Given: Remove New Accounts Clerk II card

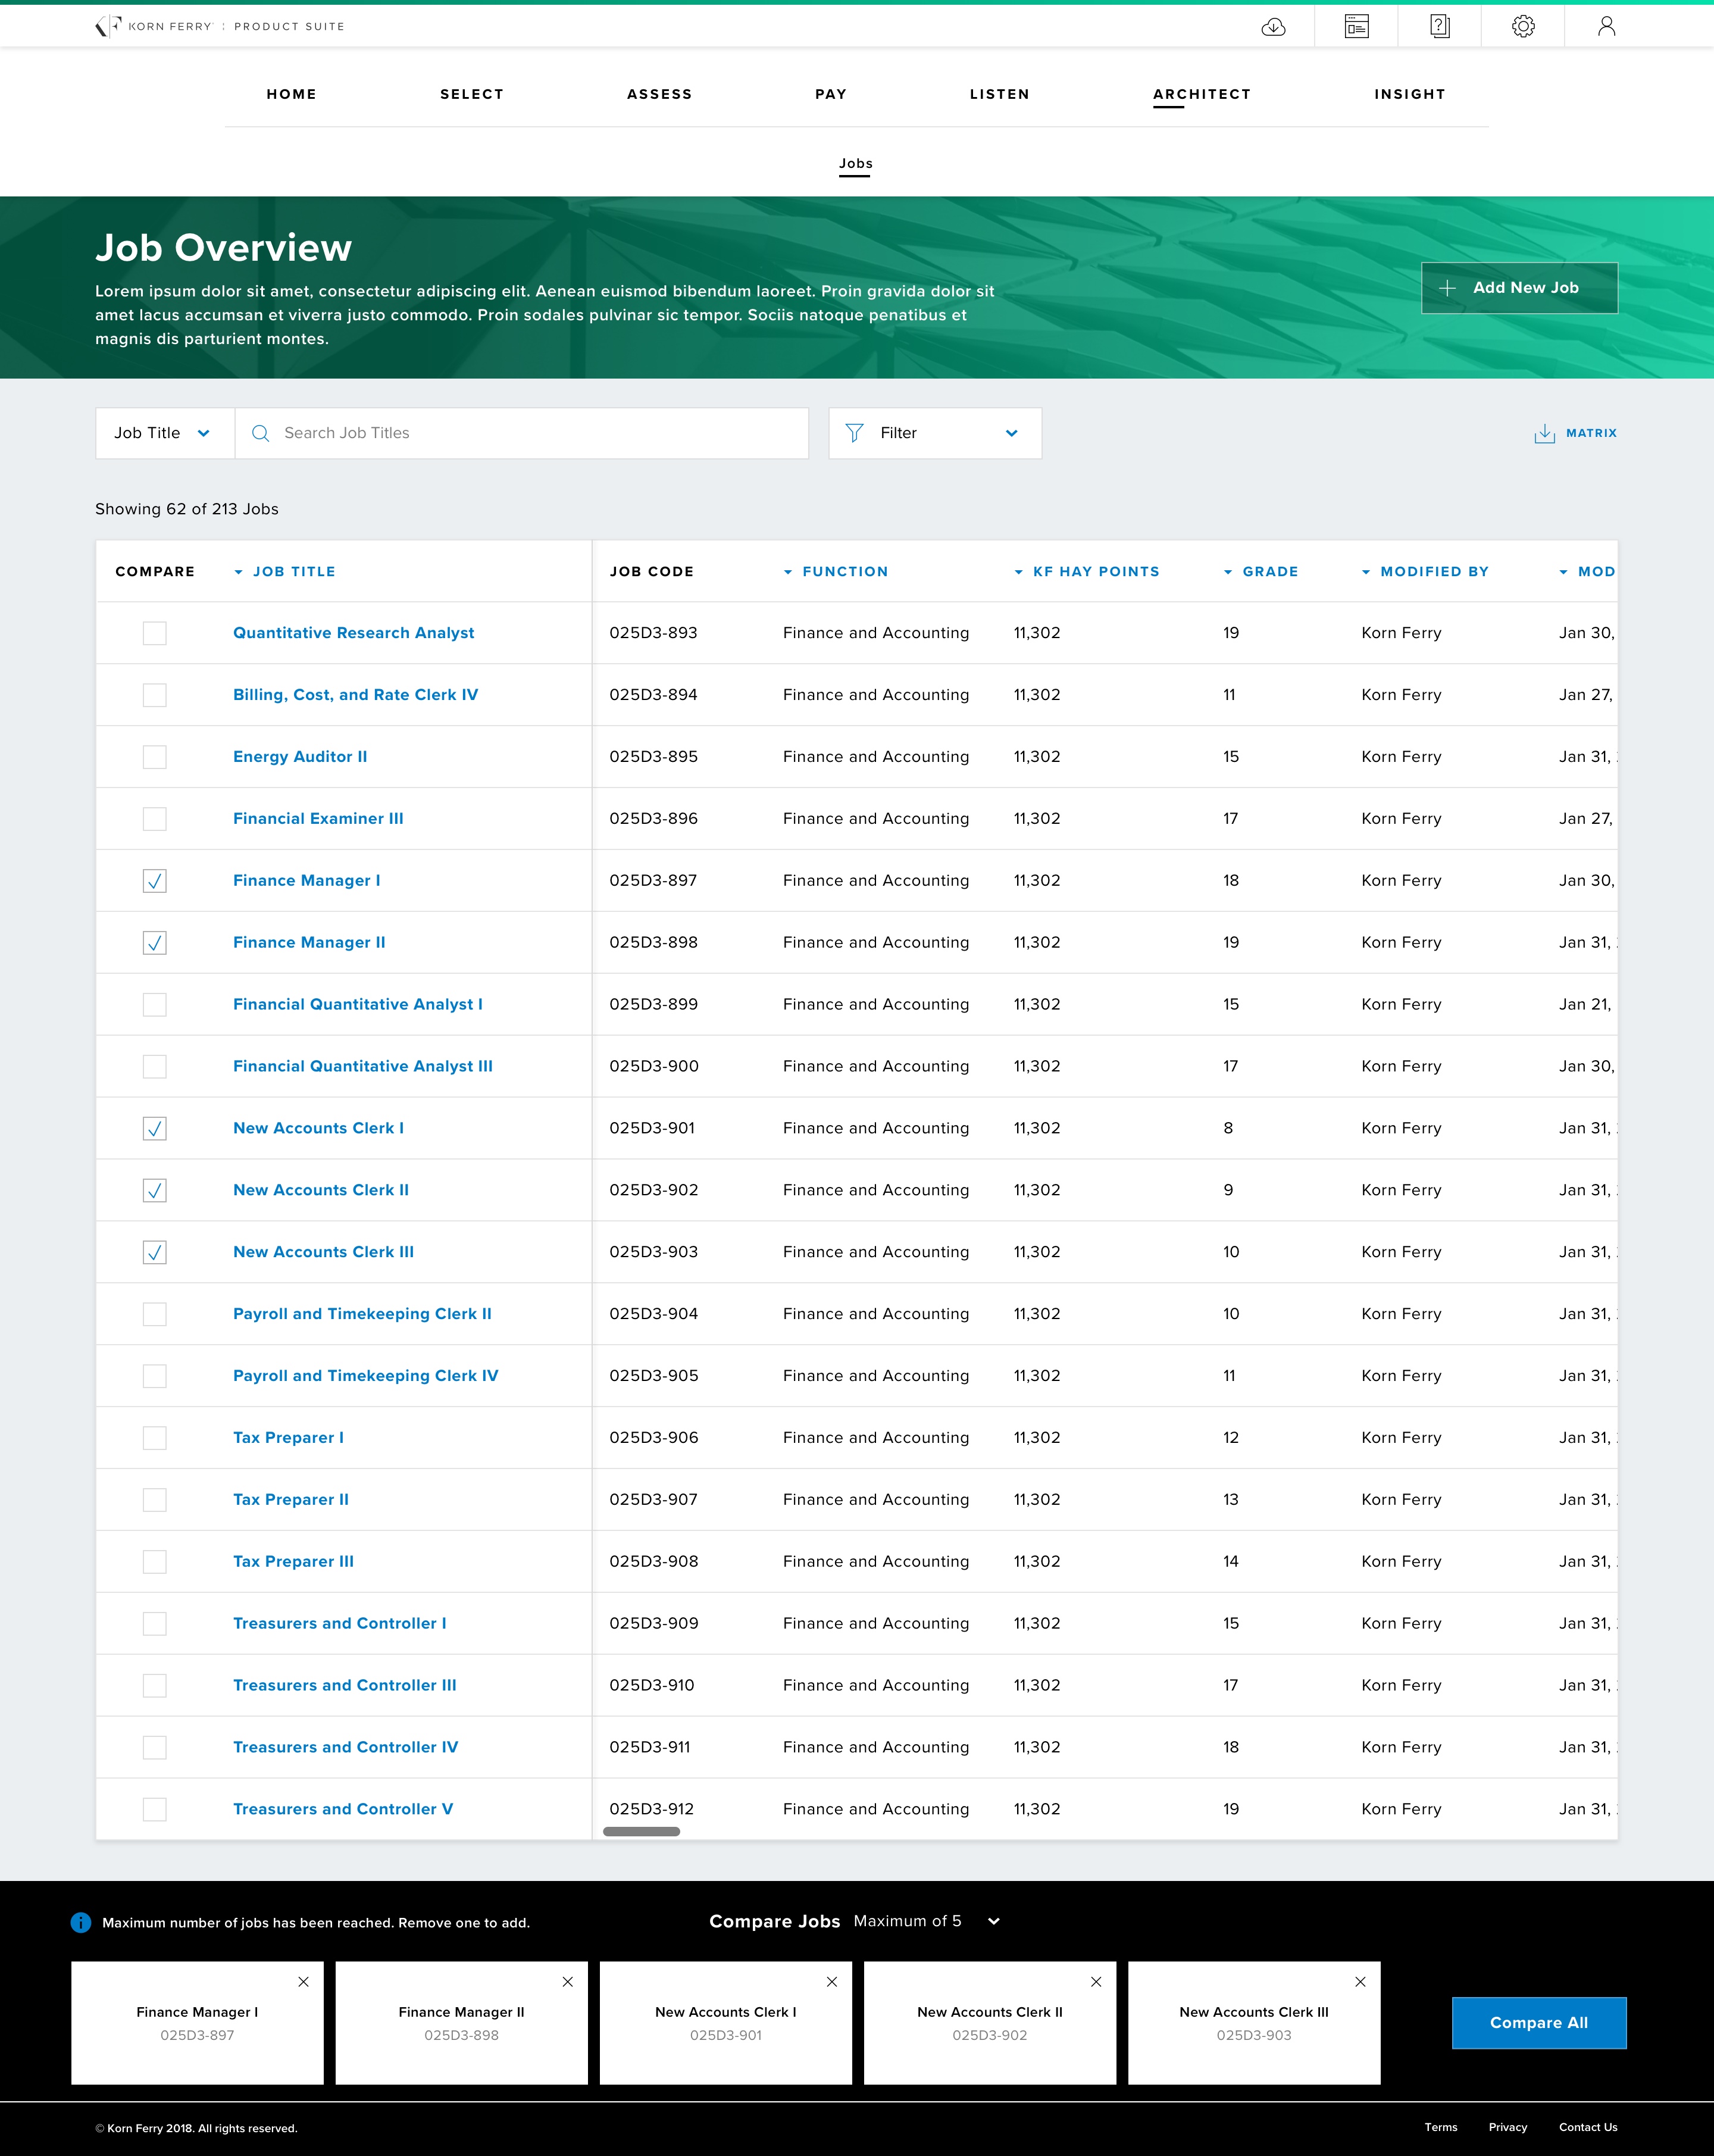Looking at the screenshot, I should point(1095,1981).
